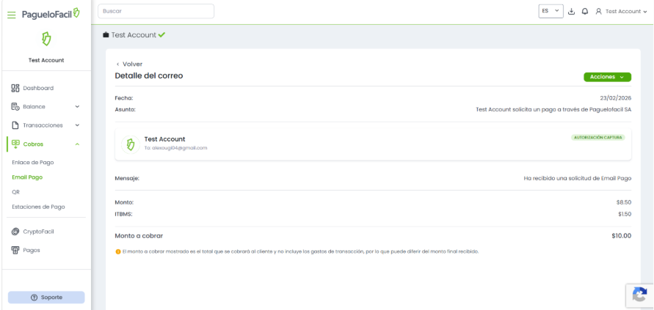Click the PagueloFacil shield logo in sidebar
The image size is (654, 310).
tap(46, 40)
